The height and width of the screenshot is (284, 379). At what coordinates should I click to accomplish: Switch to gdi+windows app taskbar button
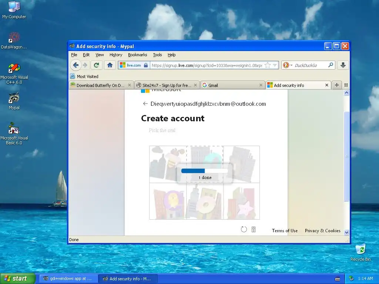(x=68, y=279)
